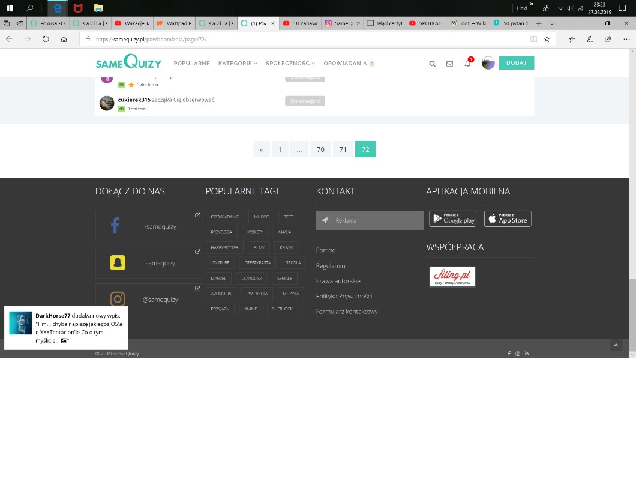The image size is (636, 494).
Task: Open the site search magnifier icon
Action: tap(432, 64)
